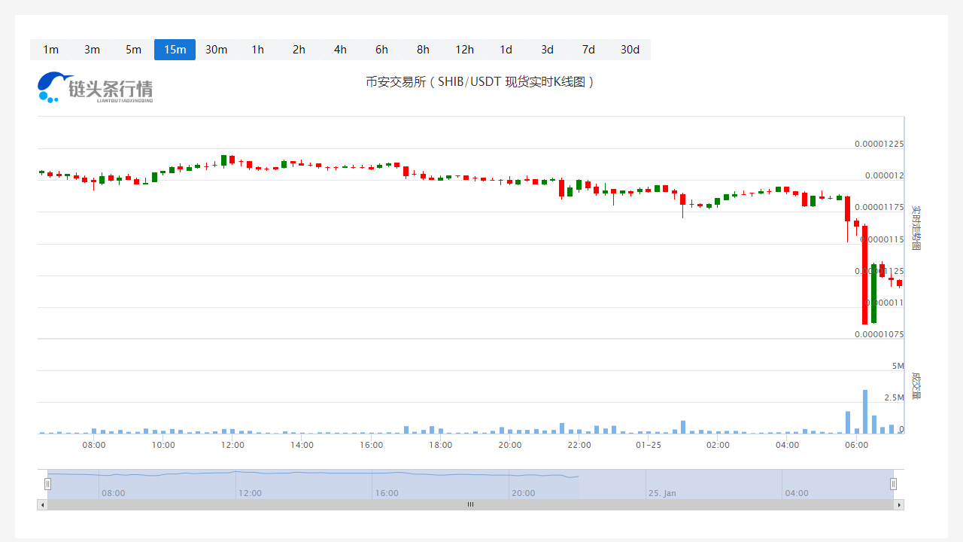Viewport: 963px width, 542px height.
Task: Grab the navigator left range handle
Action: (x=47, y=484)
